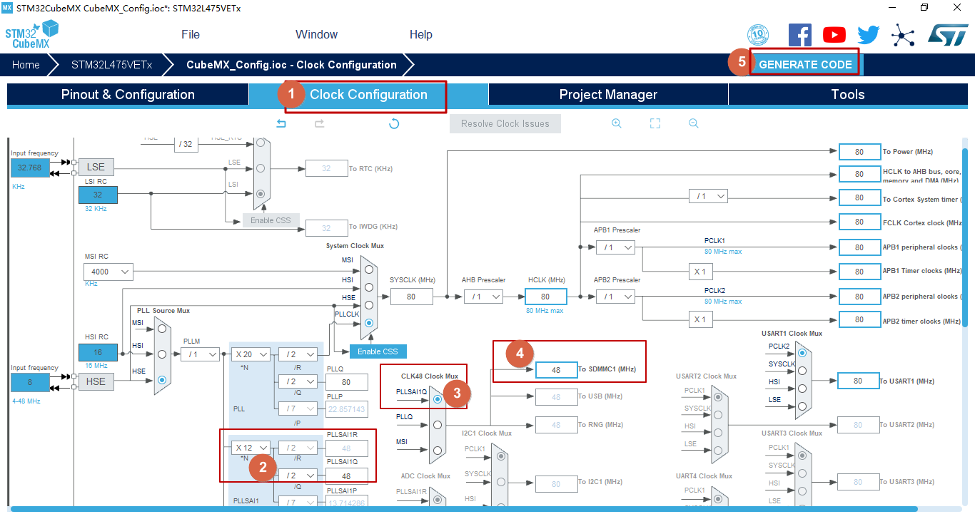The height and width of the screenshot is (519, 975).
Task: Click the SYSCLK (MHz) 80 field
Action: (x=411, y=297)
